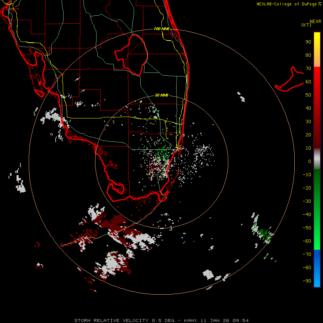Click the -90 knot scale label
This screenshot has height=323, width=323.
(x=307, y=281)
